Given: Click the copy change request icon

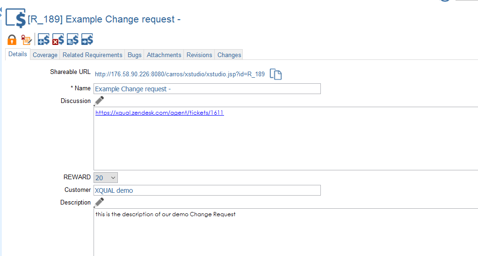Looking at the screenshot, I should [72, 40].
